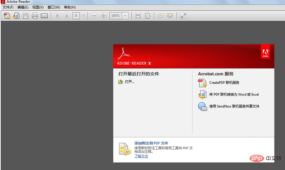Click the open folder icon beside 打开

click(x=121, y=82)
